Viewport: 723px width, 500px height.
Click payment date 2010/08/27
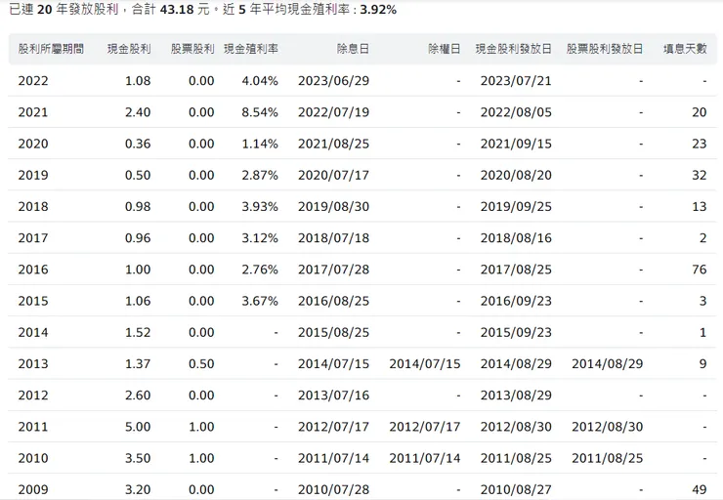tap(516, 489)
